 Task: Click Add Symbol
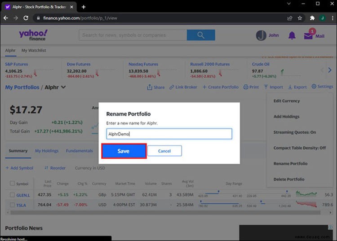(19, 168)
